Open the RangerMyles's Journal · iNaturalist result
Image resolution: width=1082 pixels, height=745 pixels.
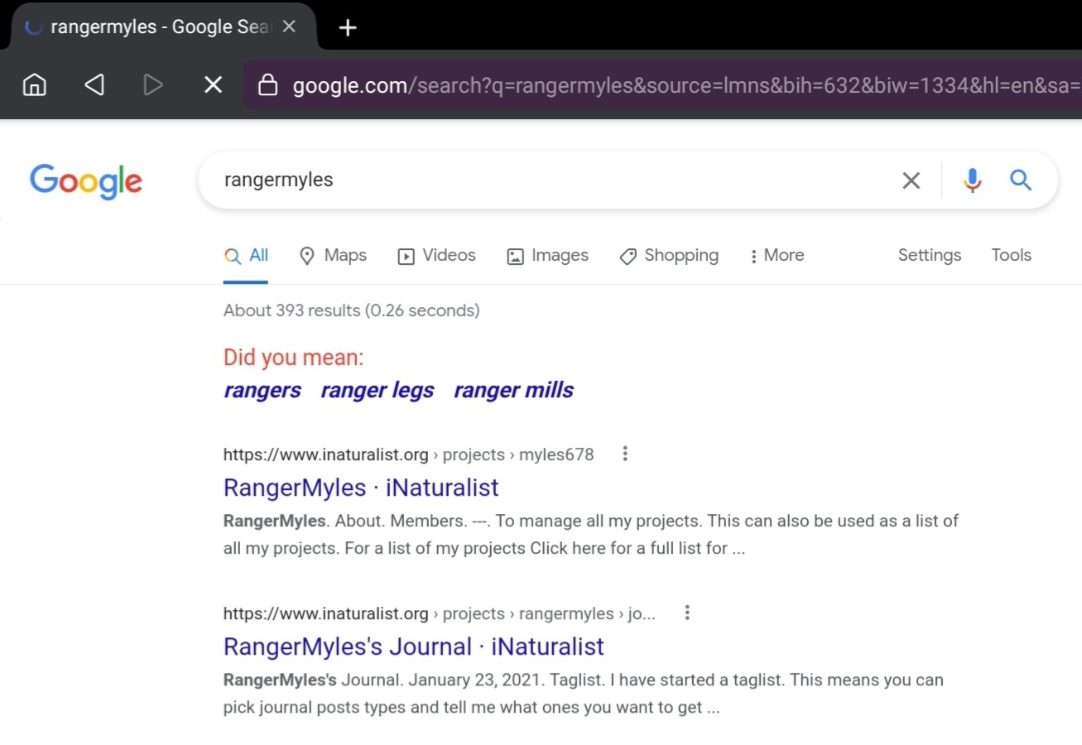[x=414, y=646]
